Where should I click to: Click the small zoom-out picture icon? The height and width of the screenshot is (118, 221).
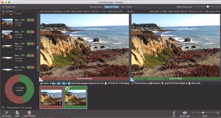pos(192,112)
